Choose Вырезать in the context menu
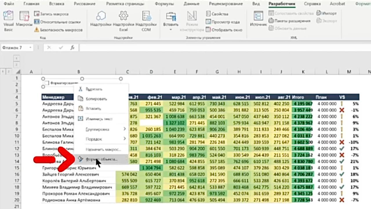371x209 pixels. tap(101, 89)
